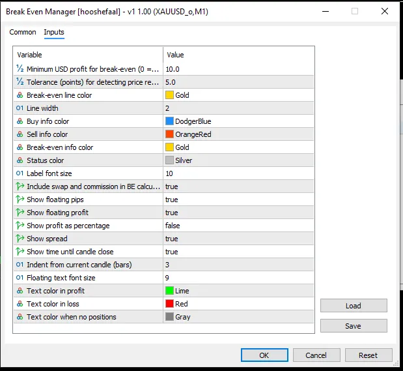Switch to the Common tab
Image resolution: width=403 pixels, height=371 pixels.
(23, 32)
